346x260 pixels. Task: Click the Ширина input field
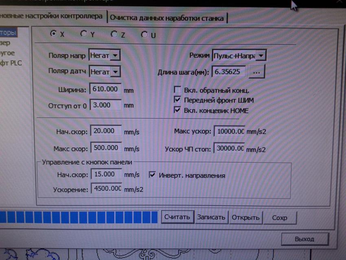105,89
